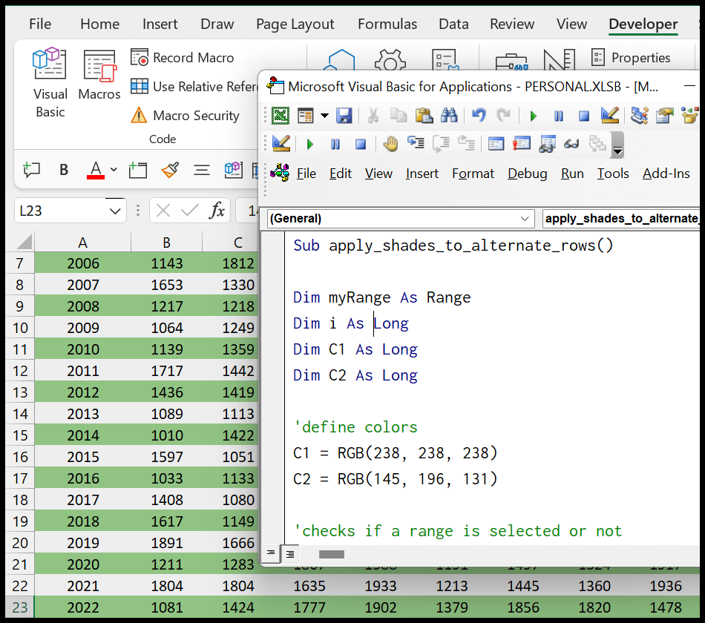This screenshot has width=705, height=623.
Task: Click the Enter checkmark in the formula bar
Action: (190, 211)
